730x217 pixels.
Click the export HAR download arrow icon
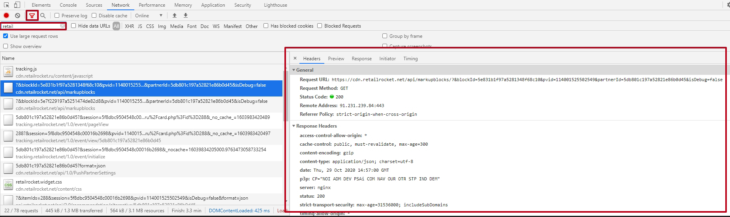click(186, 15)
